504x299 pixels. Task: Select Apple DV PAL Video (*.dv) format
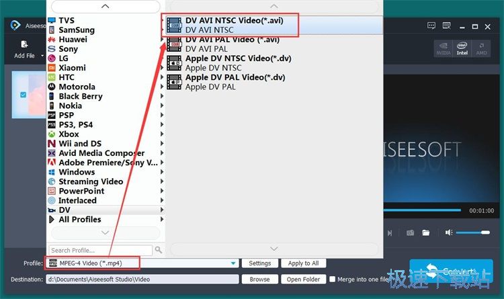pyautogui.click(x=274, y=82)
